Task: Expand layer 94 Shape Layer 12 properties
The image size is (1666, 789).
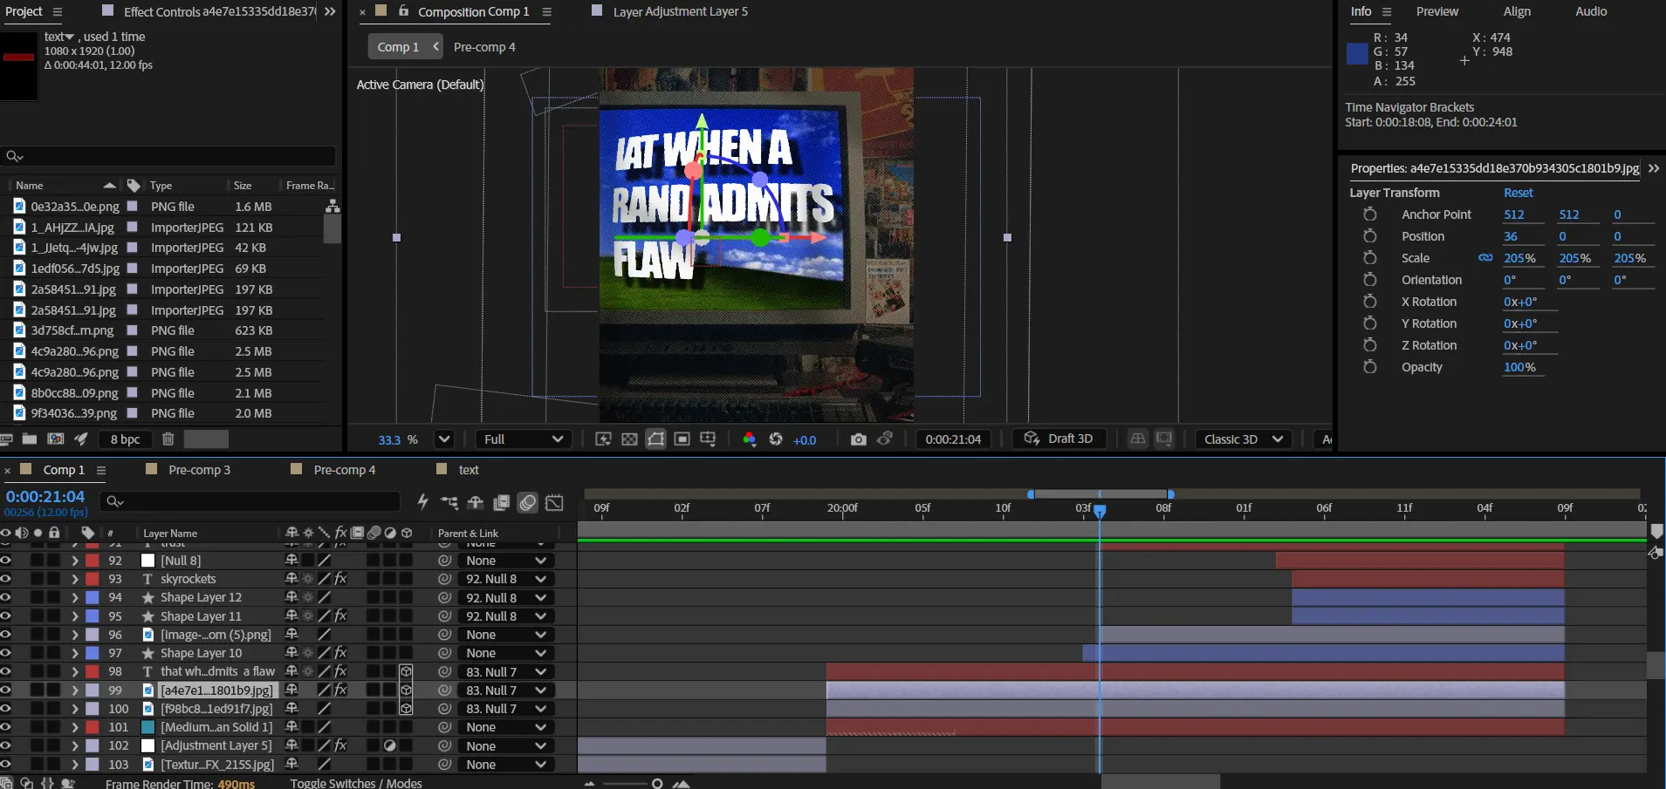Action: [x=75, y=598]
